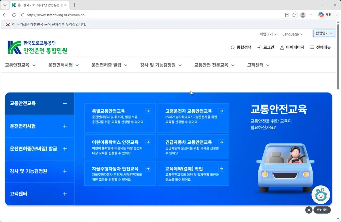Go back with the browser back arrow
Image resolution: width=341 pixels, height=222 pixels.
click(5, 15)
